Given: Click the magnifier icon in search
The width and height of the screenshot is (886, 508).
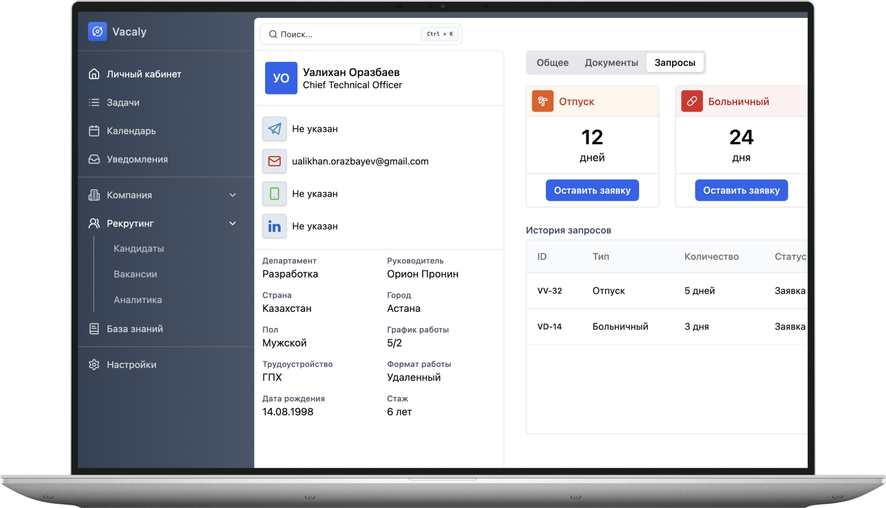Looking at the screenshot, I should [x=273, y=34].
